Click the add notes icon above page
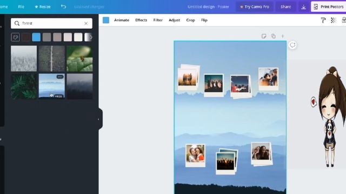The image size is (346, 194). pos(264,36)
